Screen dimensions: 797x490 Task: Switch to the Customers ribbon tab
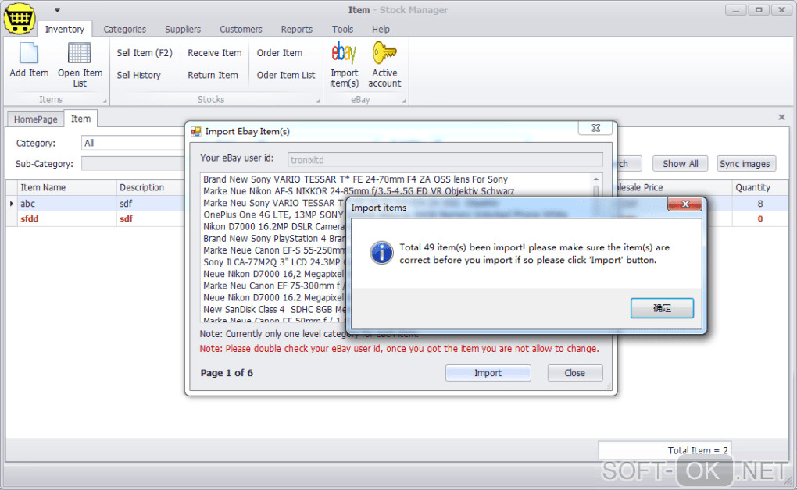pyautogui.click(x=241, y=30)
